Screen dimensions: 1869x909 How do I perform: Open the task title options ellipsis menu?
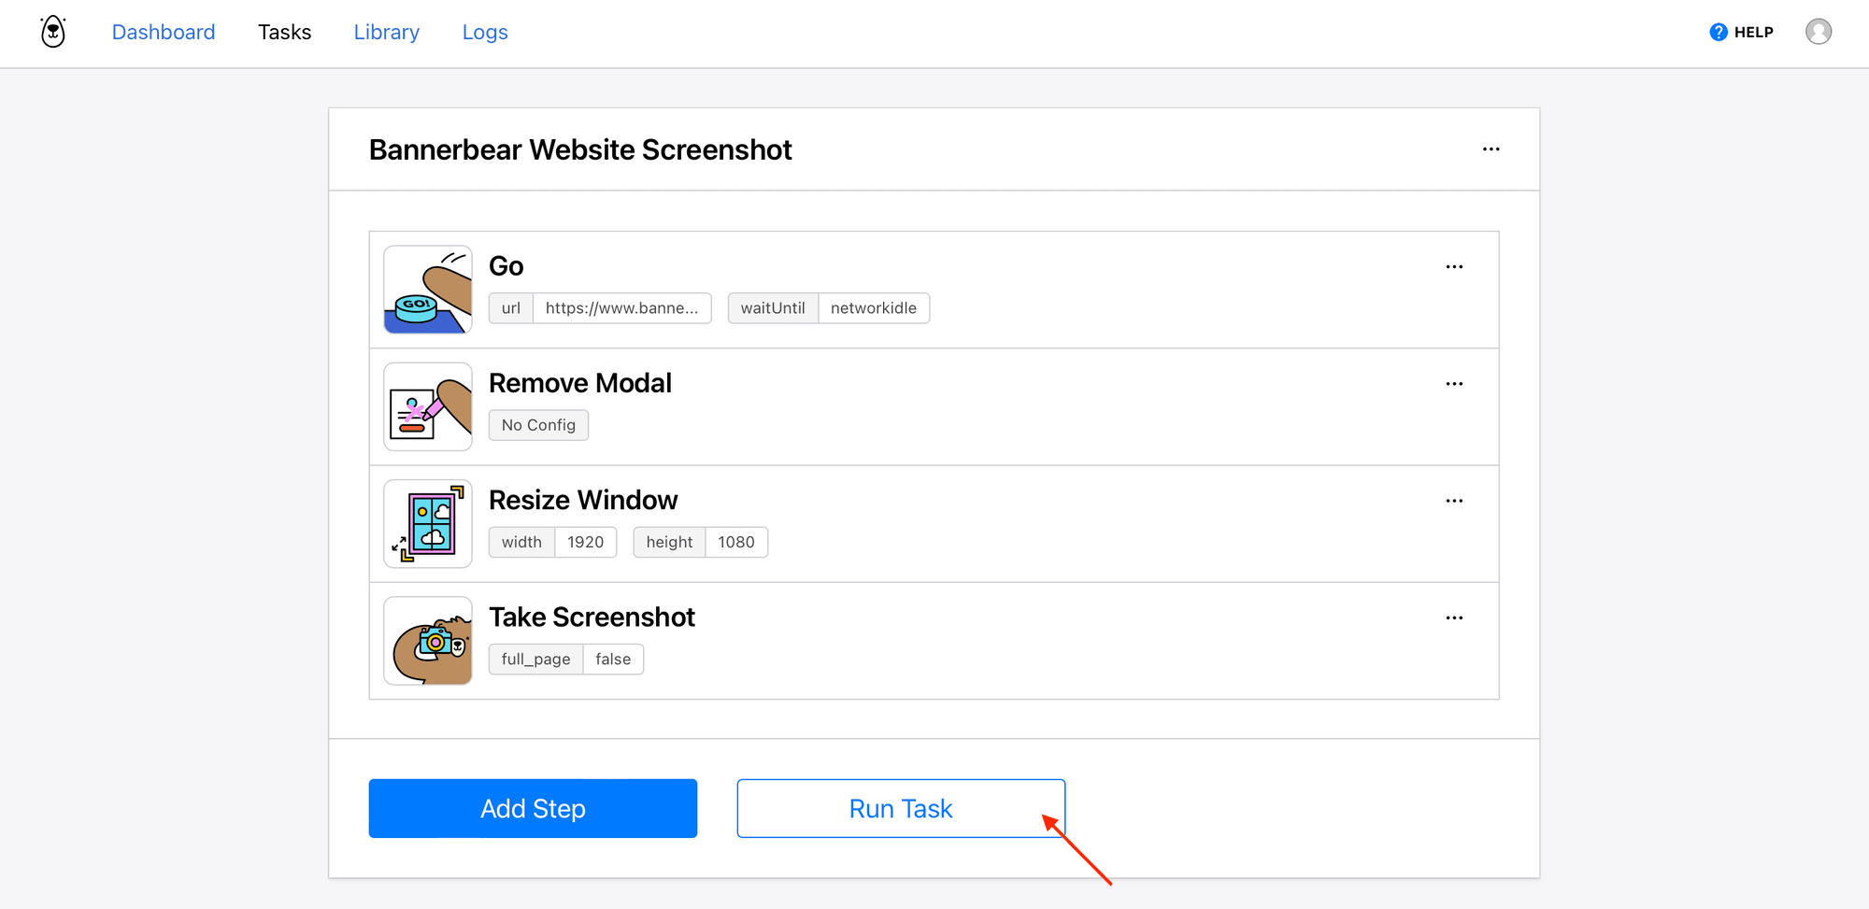coord(1491,149)
